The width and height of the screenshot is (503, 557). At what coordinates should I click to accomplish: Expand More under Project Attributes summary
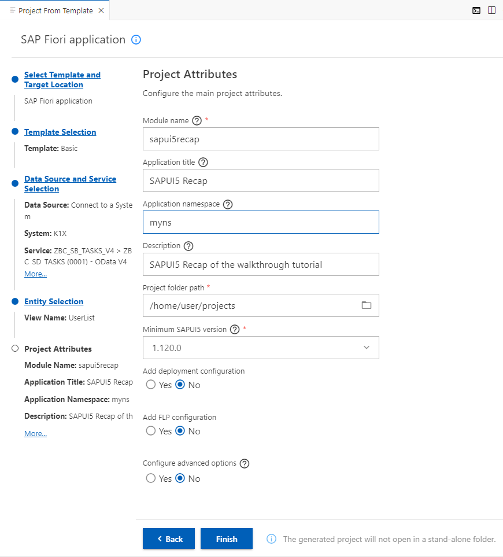coord(35,433)
